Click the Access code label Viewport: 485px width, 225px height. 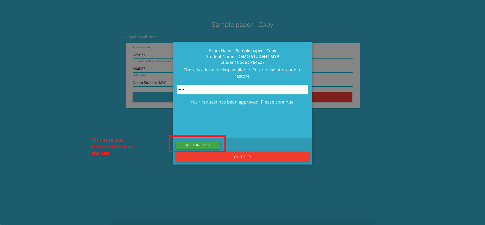pyautogui.click(x=141, y=47)
